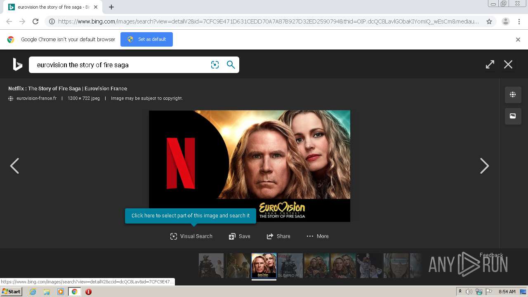528x297 pixels.
Task: Click the visual search tooltip
Action: coord(191,216)
